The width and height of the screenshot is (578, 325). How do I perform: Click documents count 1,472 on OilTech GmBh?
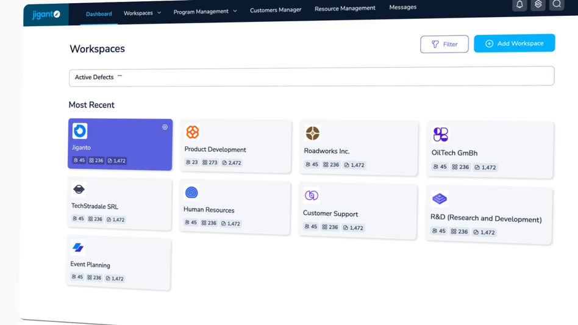(485, 167)
